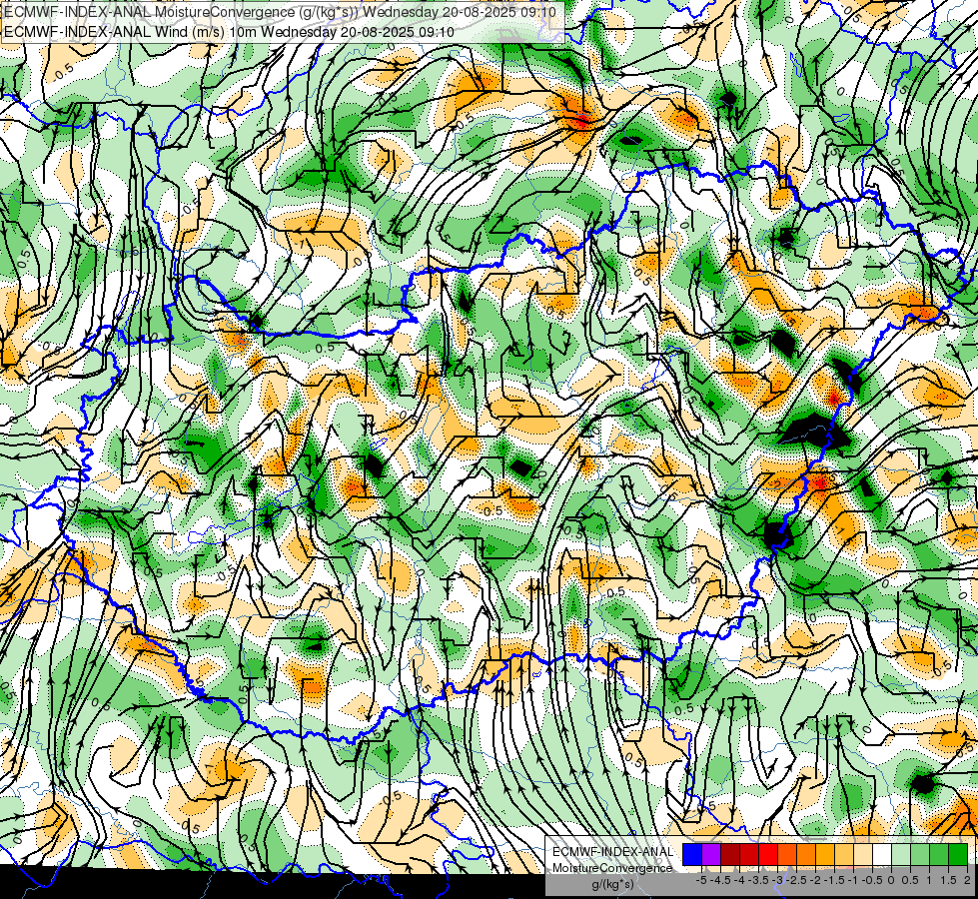This screenshot has width=978, height=899.
Task: Select the blue legend color swatch
Action: pyautogui.click(x=692, y=854)
